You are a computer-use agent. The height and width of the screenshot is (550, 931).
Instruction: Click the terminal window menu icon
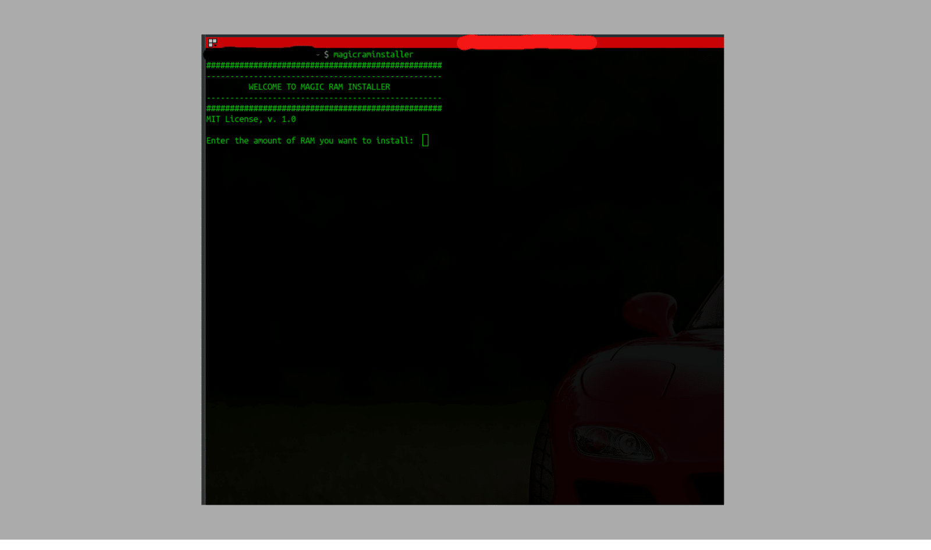[212, 42]
